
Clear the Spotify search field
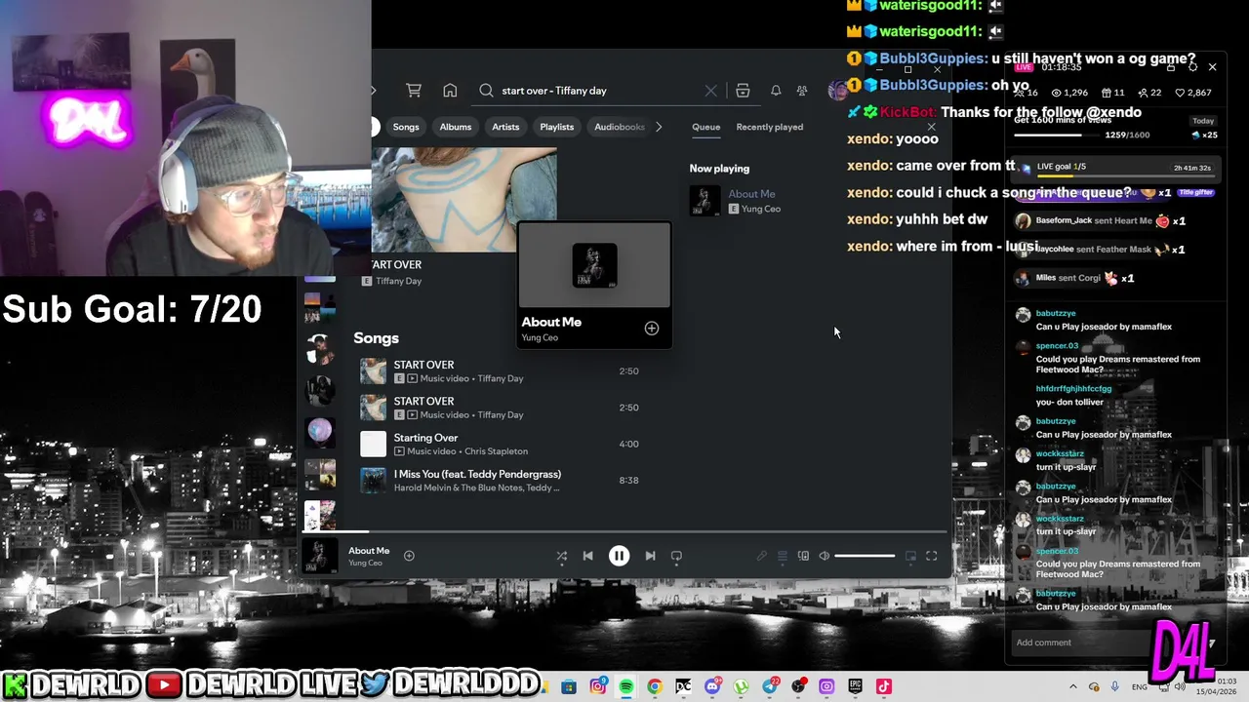[x=710, y=91]
